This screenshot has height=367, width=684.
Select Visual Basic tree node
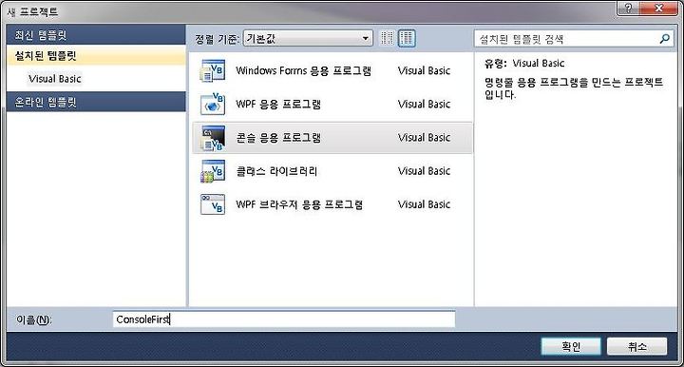pyautogui.click(x=54, y=79)
